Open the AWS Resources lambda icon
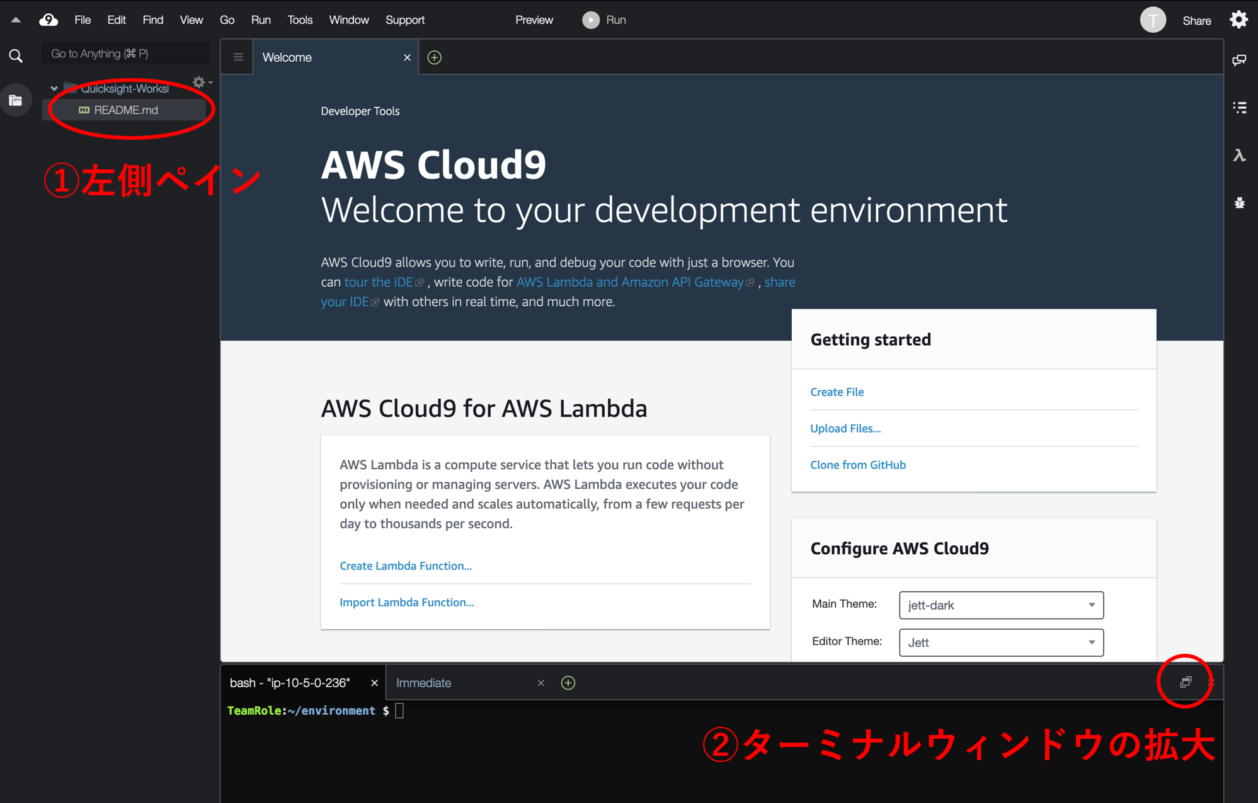 (x=1240, y=155)
